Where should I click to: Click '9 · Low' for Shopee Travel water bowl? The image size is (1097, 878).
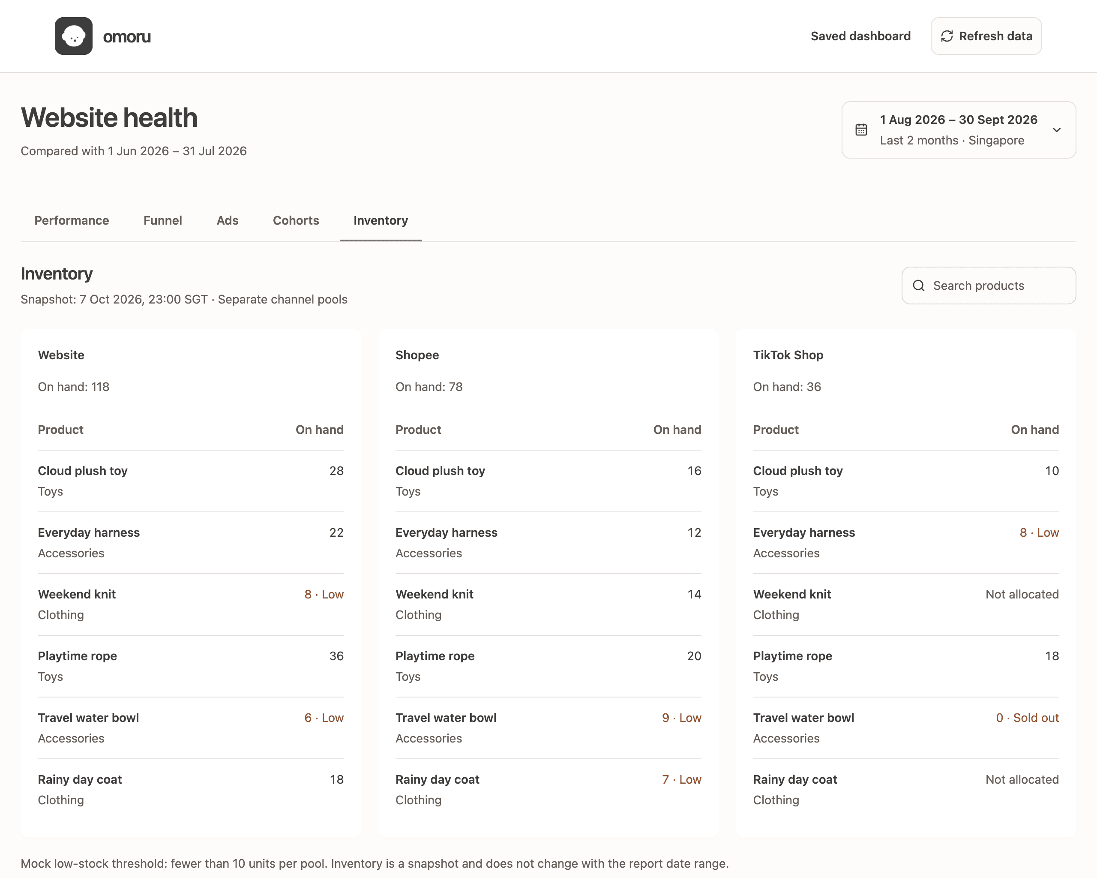[x=682, y=718]
